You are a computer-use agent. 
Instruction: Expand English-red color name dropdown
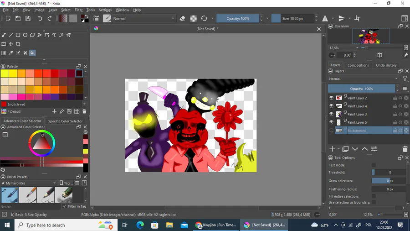[84, 104]
